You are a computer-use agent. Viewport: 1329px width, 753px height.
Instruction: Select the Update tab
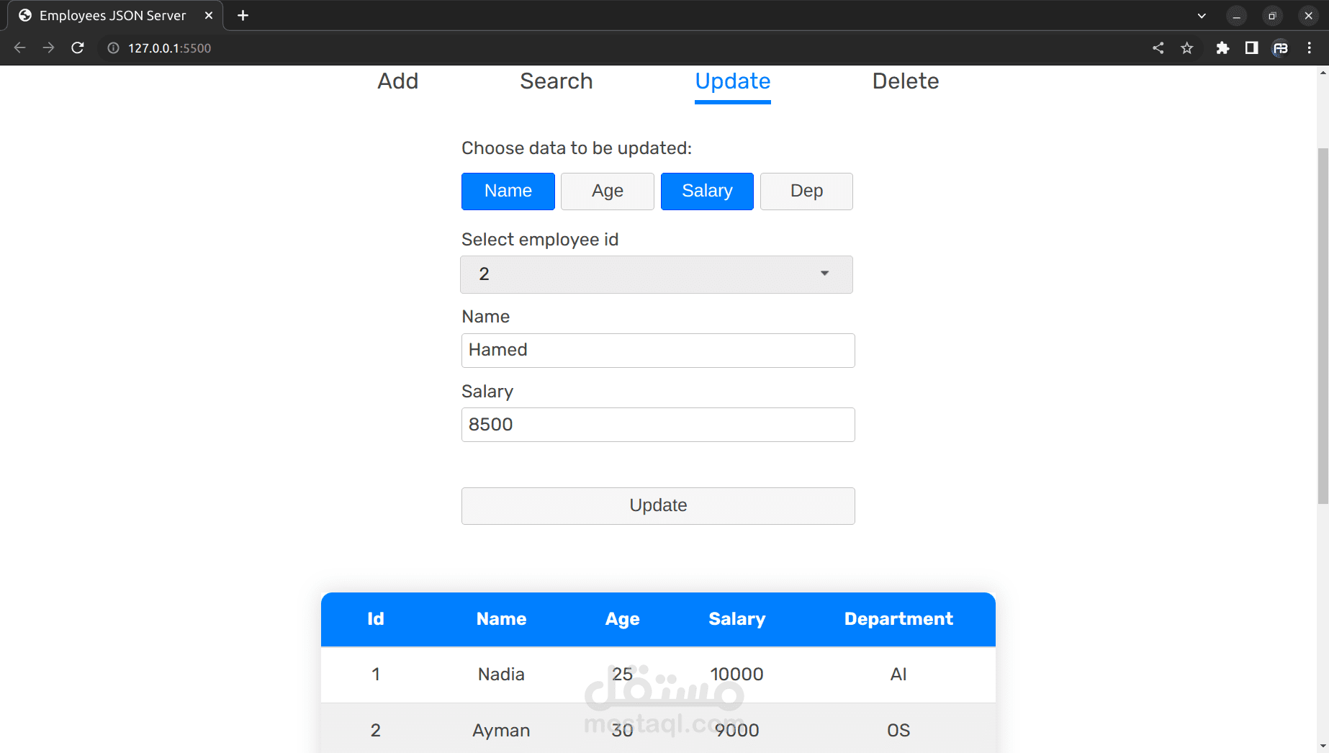tap(733, 81)
